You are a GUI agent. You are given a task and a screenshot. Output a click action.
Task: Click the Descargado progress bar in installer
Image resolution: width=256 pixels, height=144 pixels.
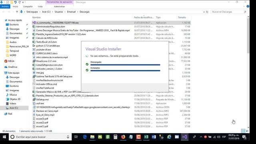125,65
